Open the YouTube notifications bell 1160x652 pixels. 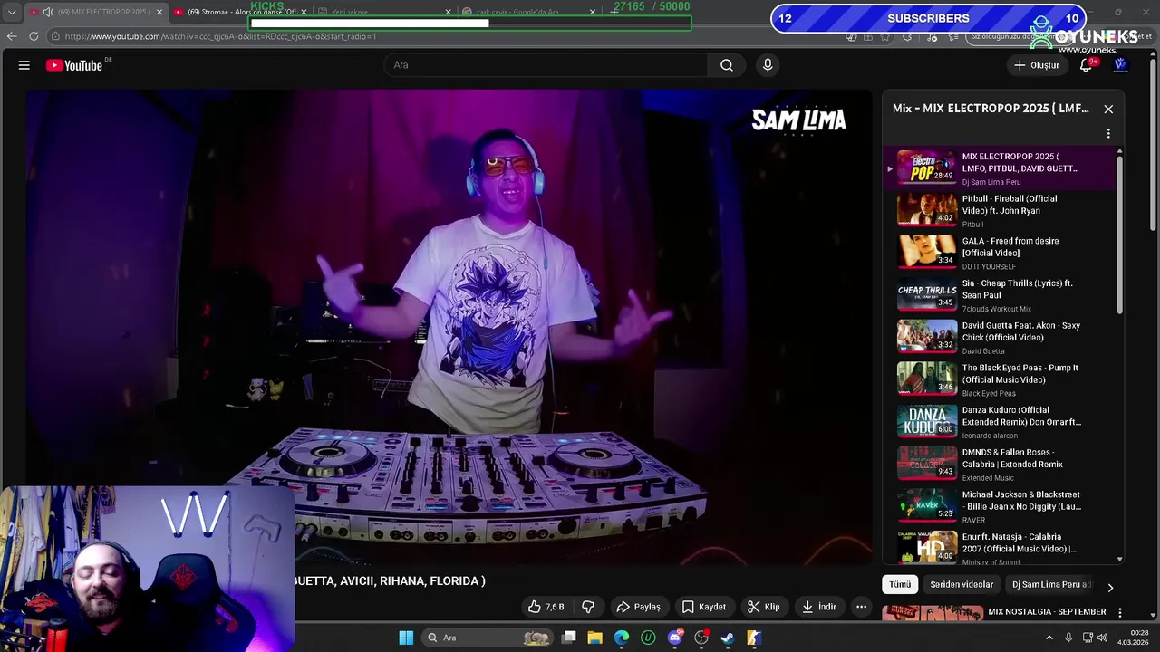tap(1086, 65)
